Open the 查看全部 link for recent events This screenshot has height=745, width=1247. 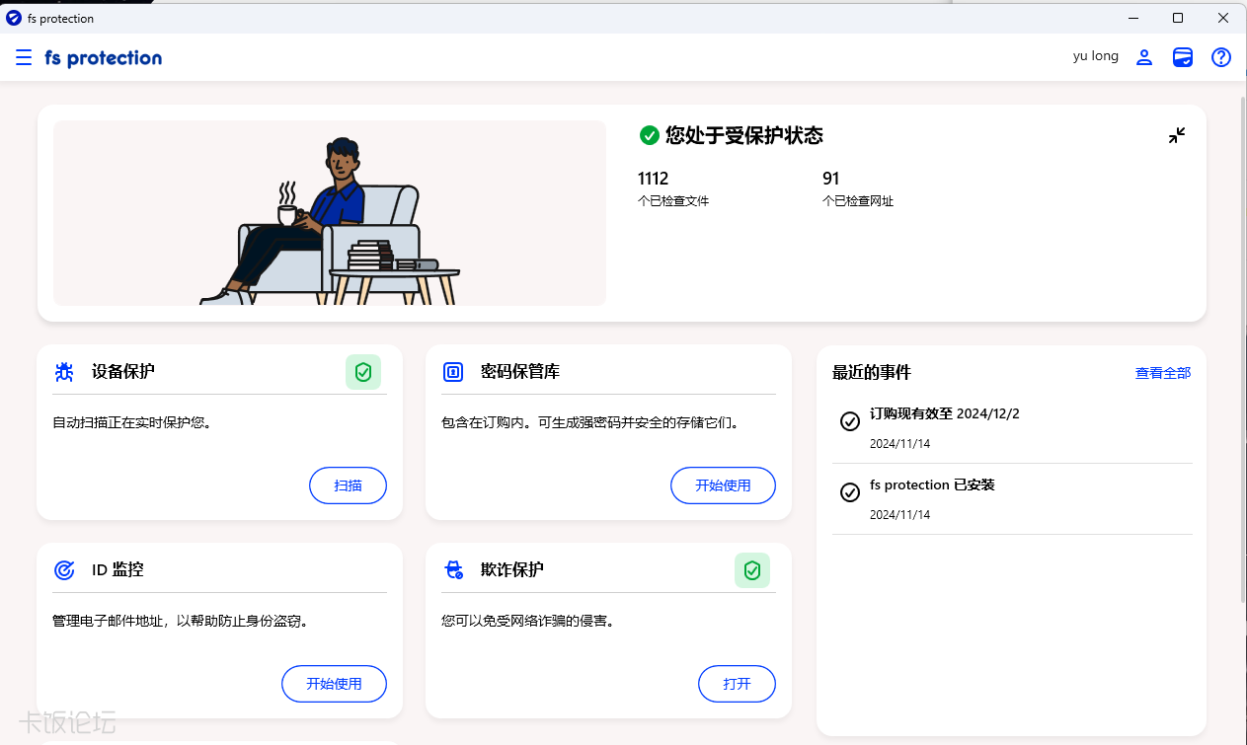tap(1163, 373)
